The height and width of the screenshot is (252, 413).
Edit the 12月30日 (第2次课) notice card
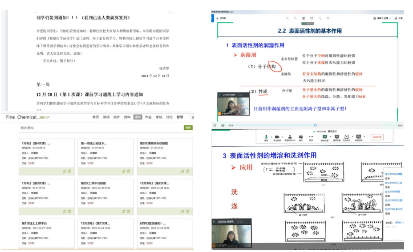click(182, 211)
